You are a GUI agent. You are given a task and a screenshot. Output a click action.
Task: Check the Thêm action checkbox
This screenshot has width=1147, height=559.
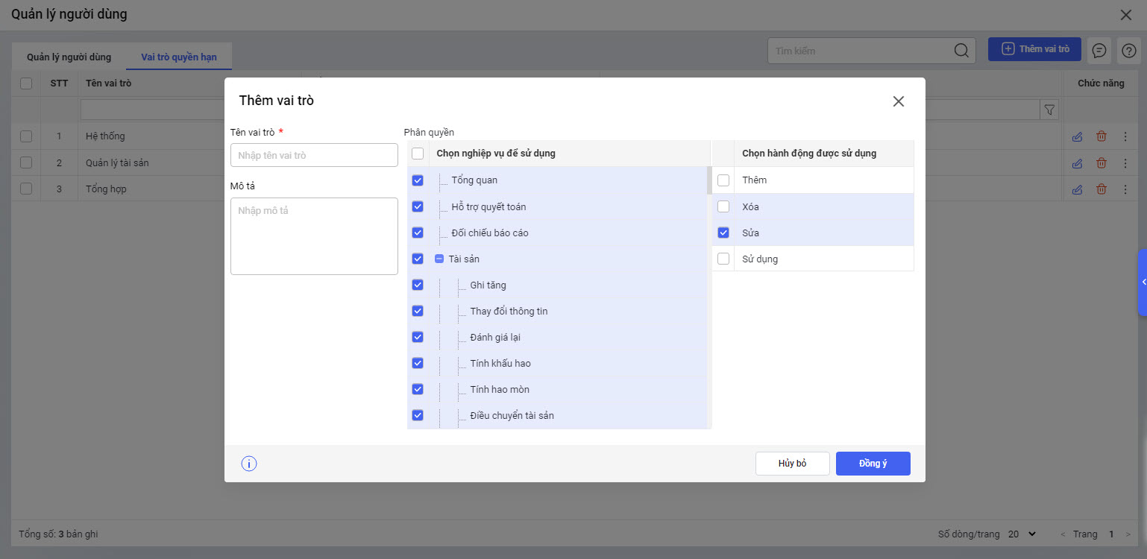click(x=723, y=180)
